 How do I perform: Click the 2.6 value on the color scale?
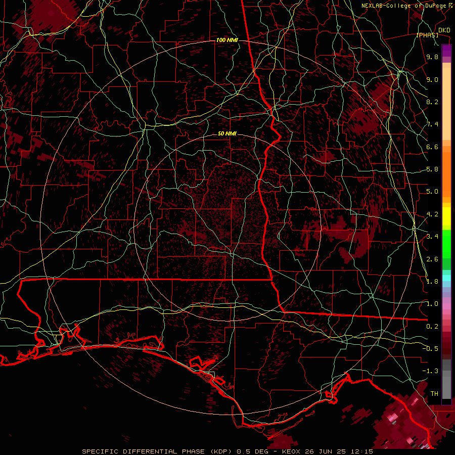[432, 259]
